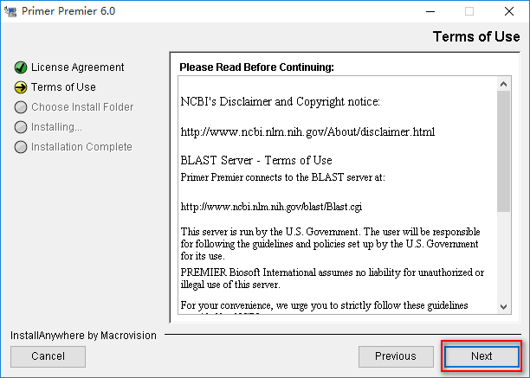Screen dimensions: 530x378
Task: Click the scrollbar track below the thumb
Action: click(504, 256)
